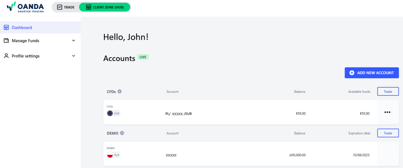Click the info icon next to DEMO
The image size is (403, 168).
click(122, 133)
